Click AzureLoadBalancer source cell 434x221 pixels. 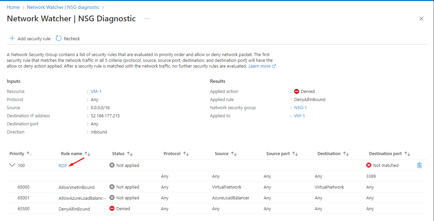pos(231,198)
